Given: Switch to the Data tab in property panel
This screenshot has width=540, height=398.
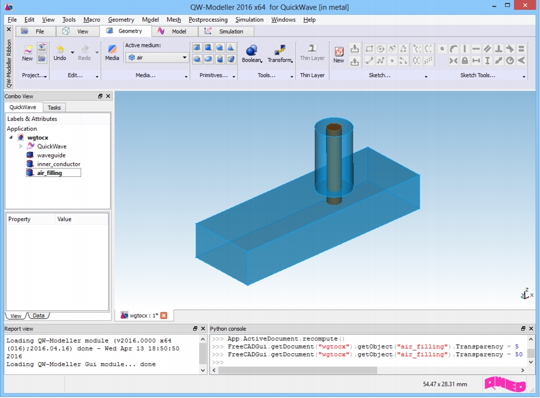Looking at the screenshot, I should coord(39,315).
